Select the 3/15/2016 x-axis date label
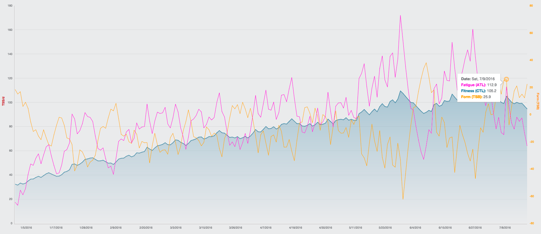The width and height of the screenshot is (541, 234). (205, 228)
